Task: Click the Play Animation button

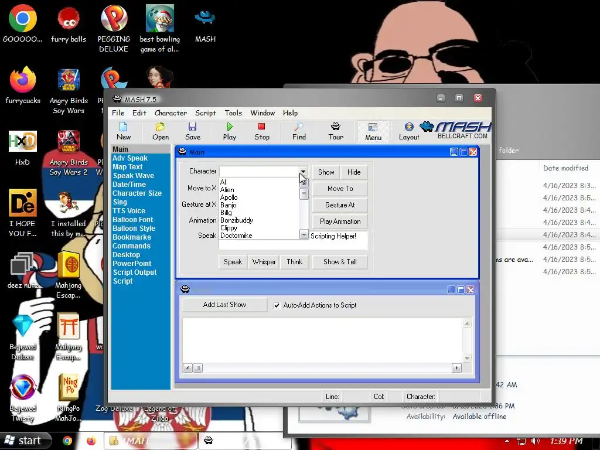Action: pyautogui.click(x=340, y=221)
